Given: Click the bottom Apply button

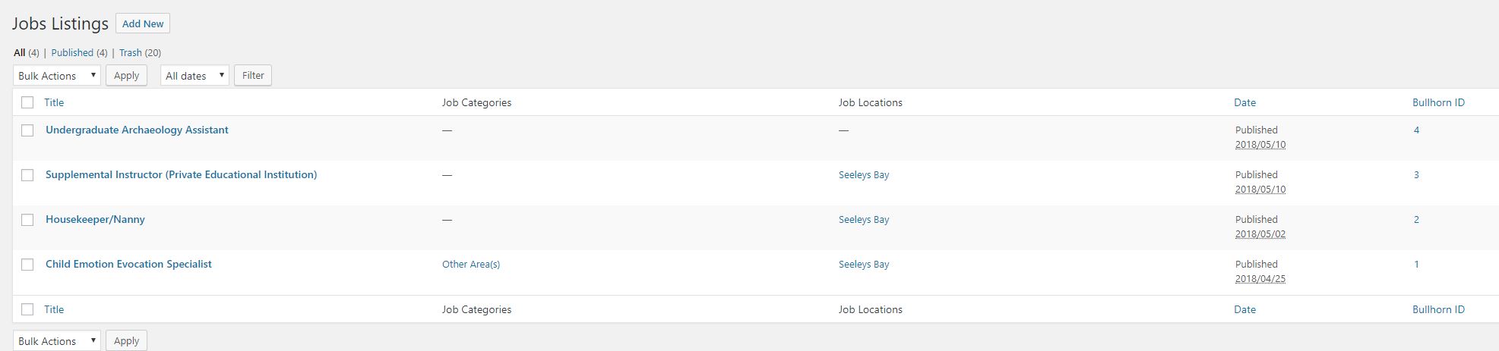Looking at the screenshot, I should coord(126,341).
